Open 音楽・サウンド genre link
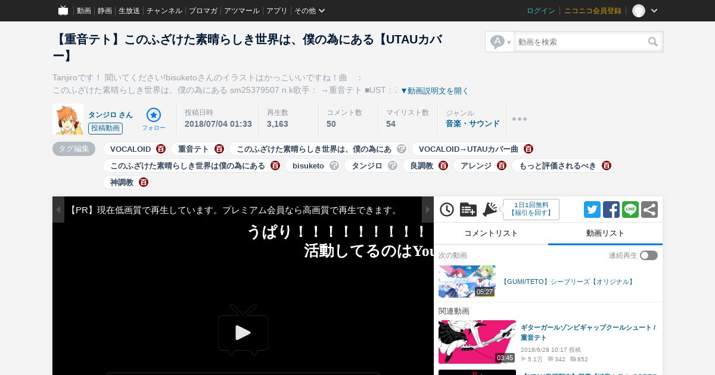715x375 pixels. point(472,124)
